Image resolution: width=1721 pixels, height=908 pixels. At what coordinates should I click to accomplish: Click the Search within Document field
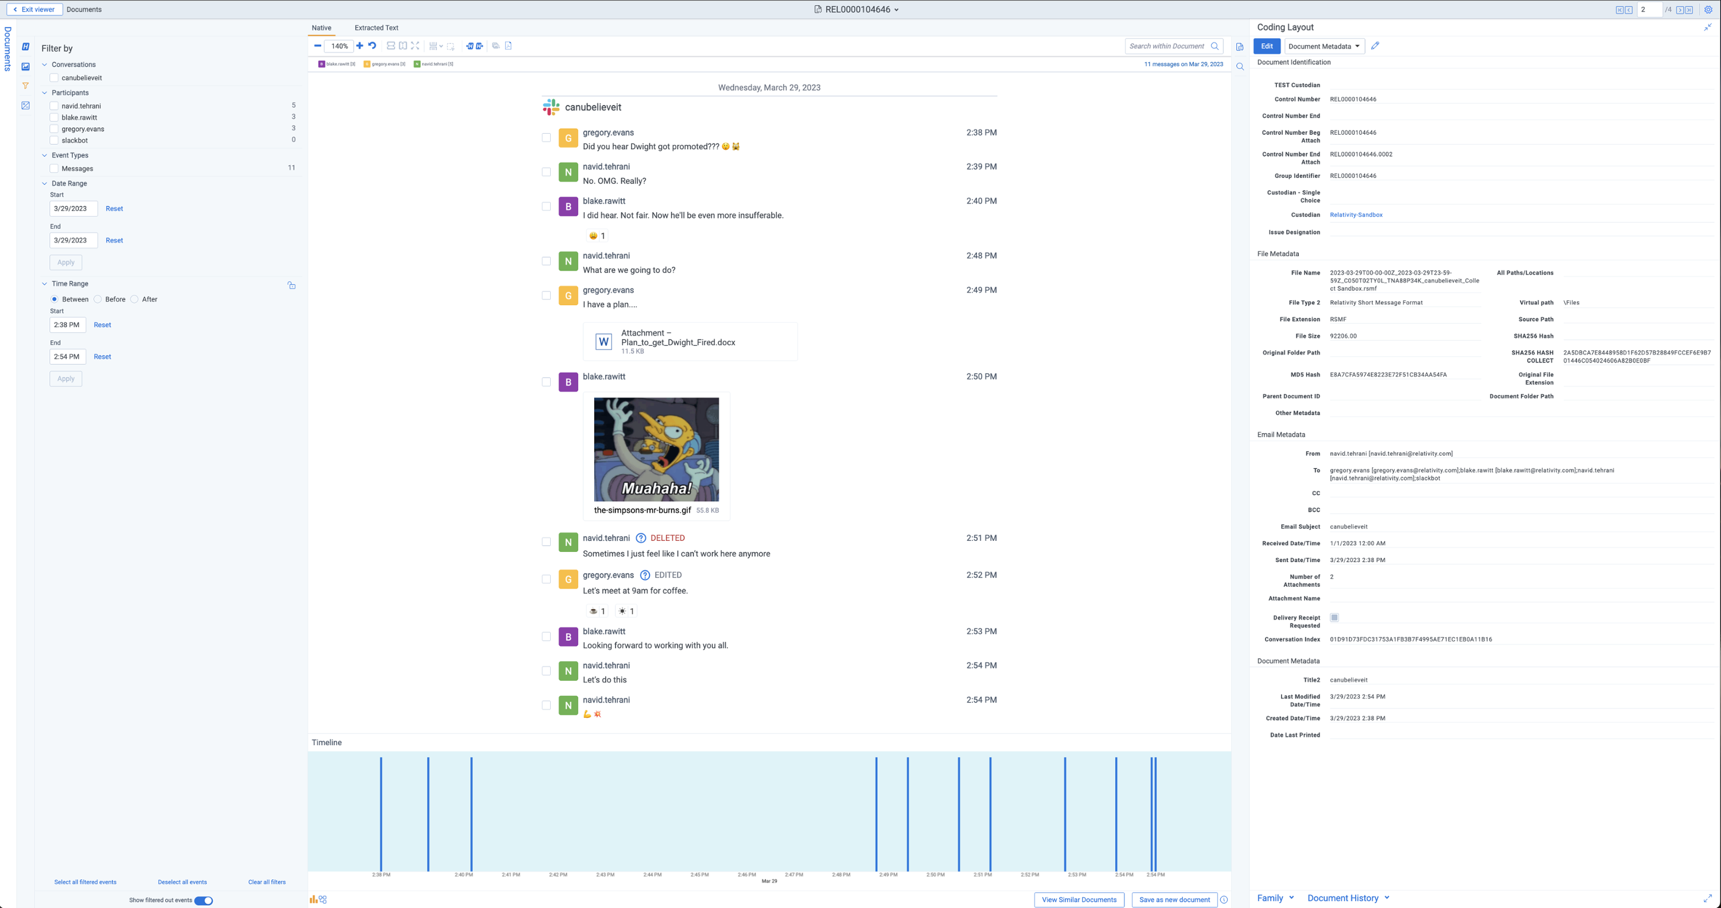coord(1169,46)
